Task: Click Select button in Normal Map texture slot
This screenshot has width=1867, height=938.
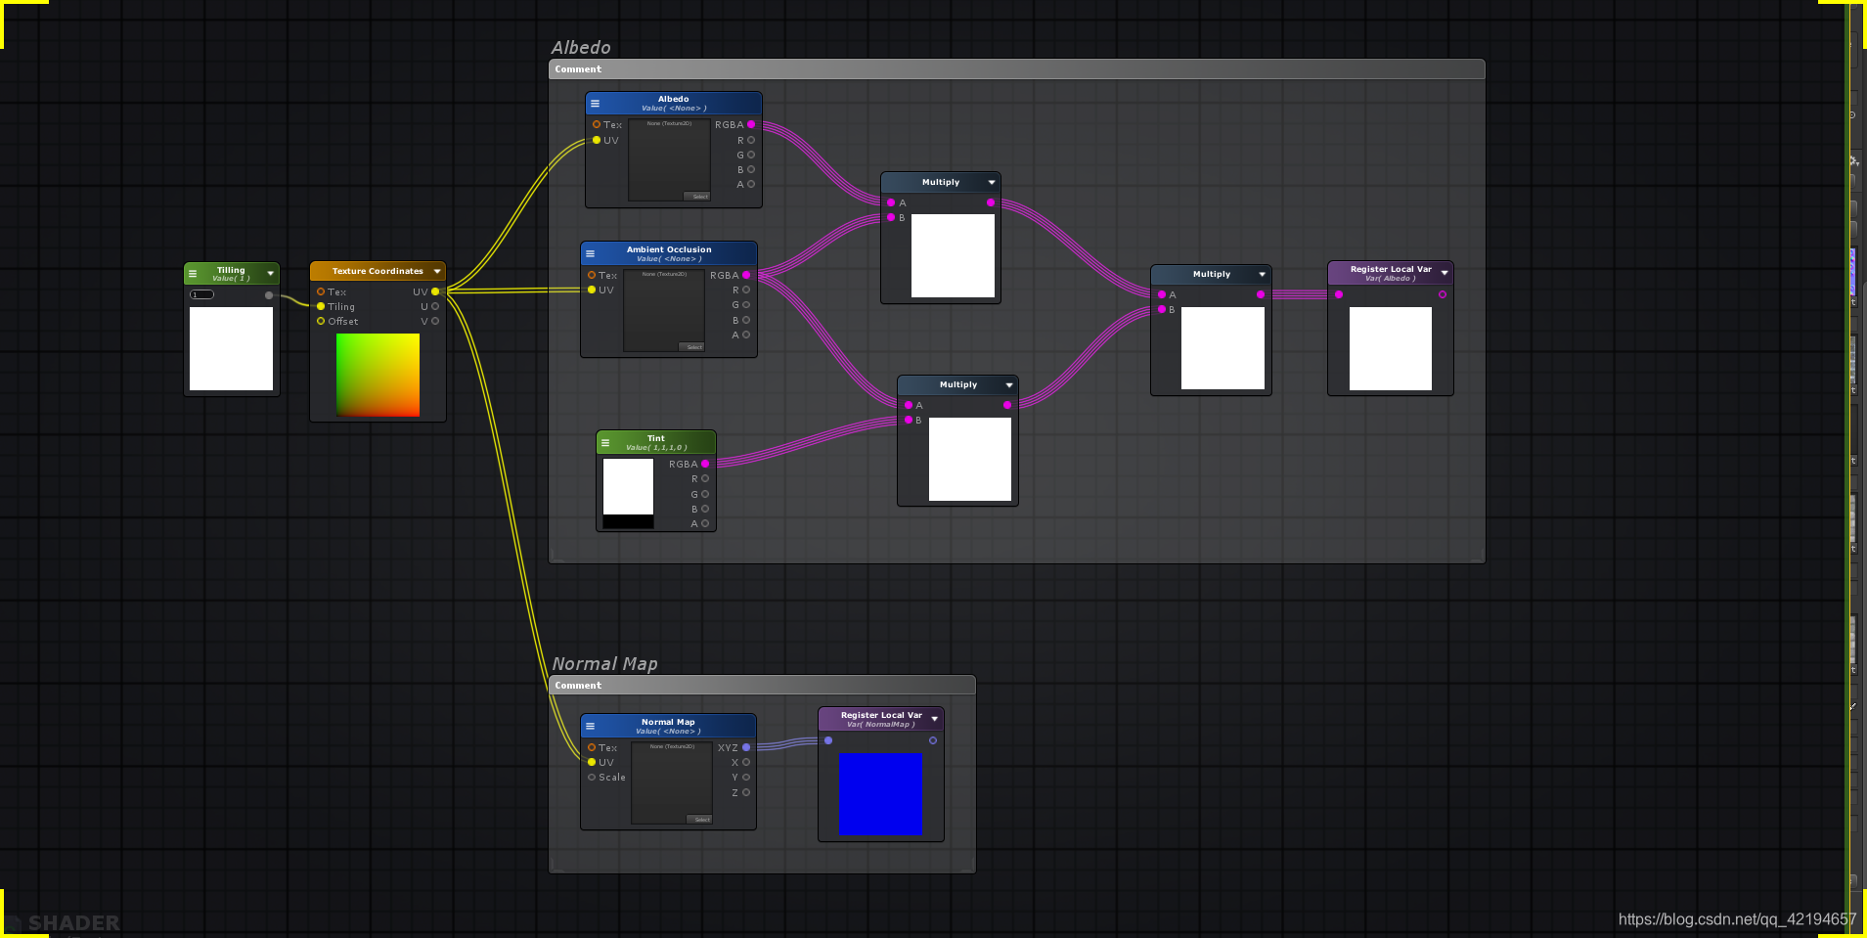Action: coord(699,819)
